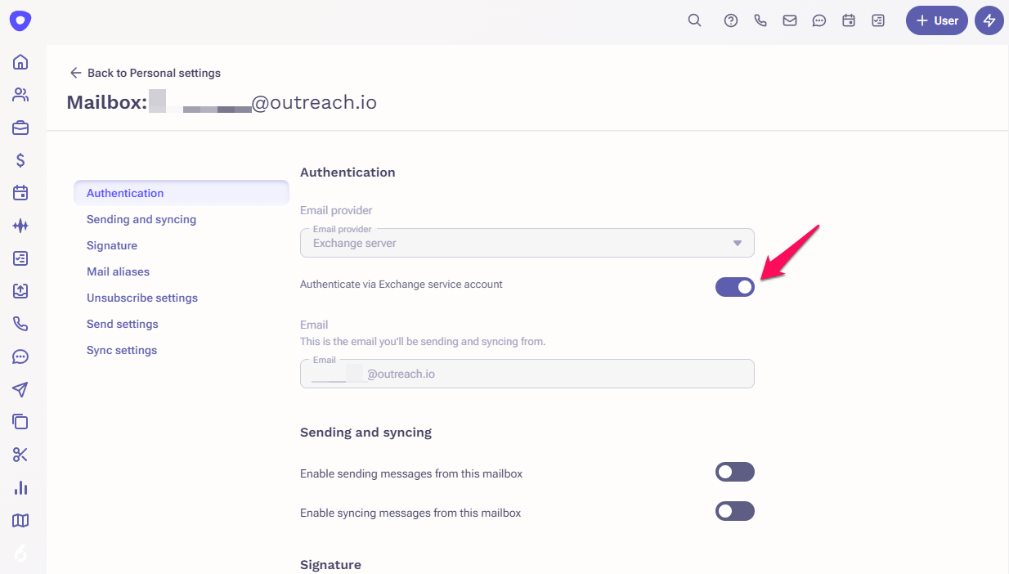
Task: Open the sidebar chat bubble icon
Action: (x=20, y=357)
